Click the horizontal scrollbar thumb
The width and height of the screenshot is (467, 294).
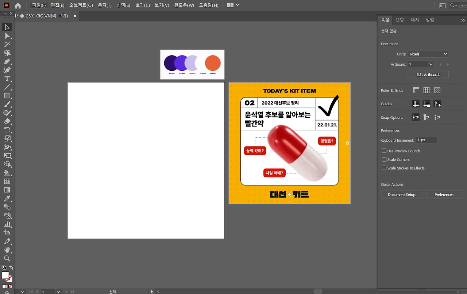pyautogui.click(x=318, y=291)
